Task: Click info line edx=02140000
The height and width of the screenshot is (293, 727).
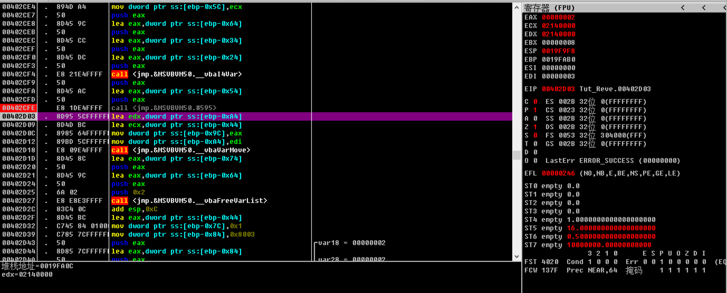Action: tap(27, 274)
